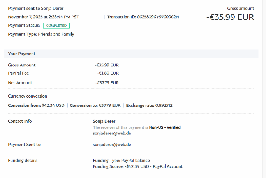Select the Gross Amount row value
The width and height of the screenshot is (266, 178).
coord(107,65)
